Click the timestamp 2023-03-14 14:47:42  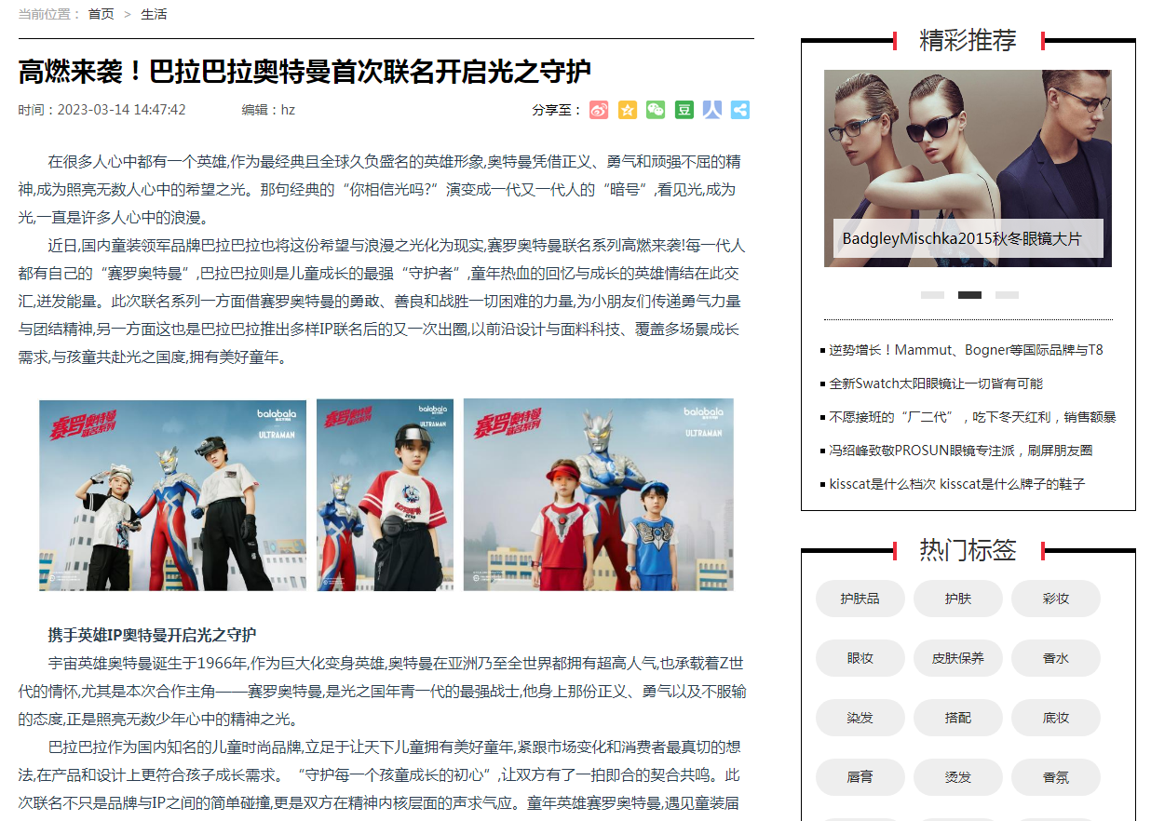(x=122, y=110)
